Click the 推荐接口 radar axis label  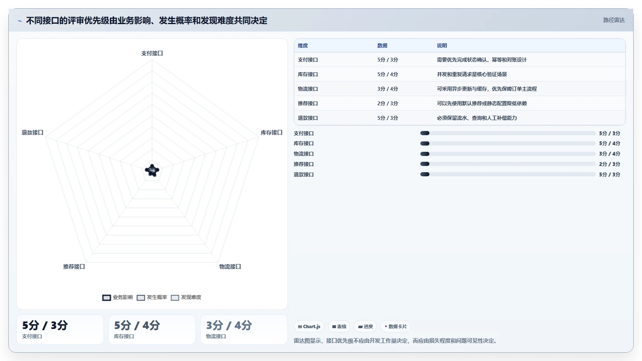coord(74,267)
